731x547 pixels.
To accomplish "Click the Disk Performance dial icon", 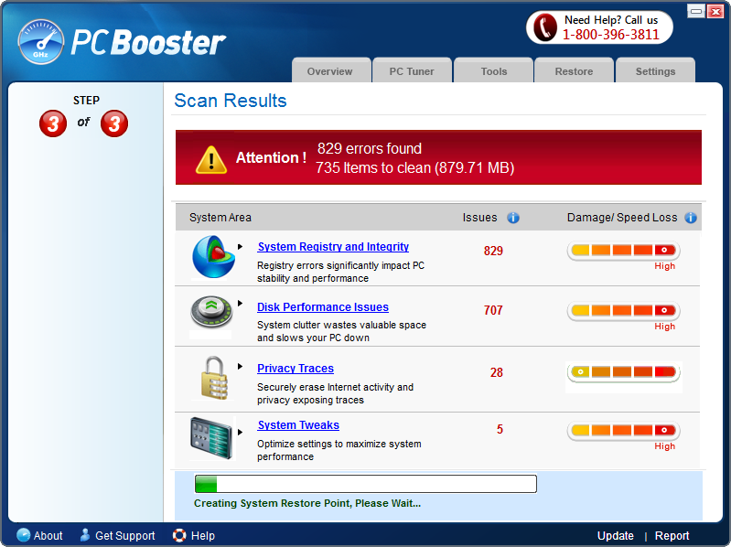I will tap(211, 311).
